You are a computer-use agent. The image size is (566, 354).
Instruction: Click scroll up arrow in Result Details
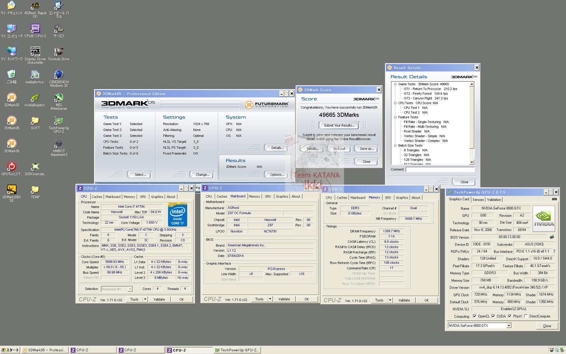[472, 84]
